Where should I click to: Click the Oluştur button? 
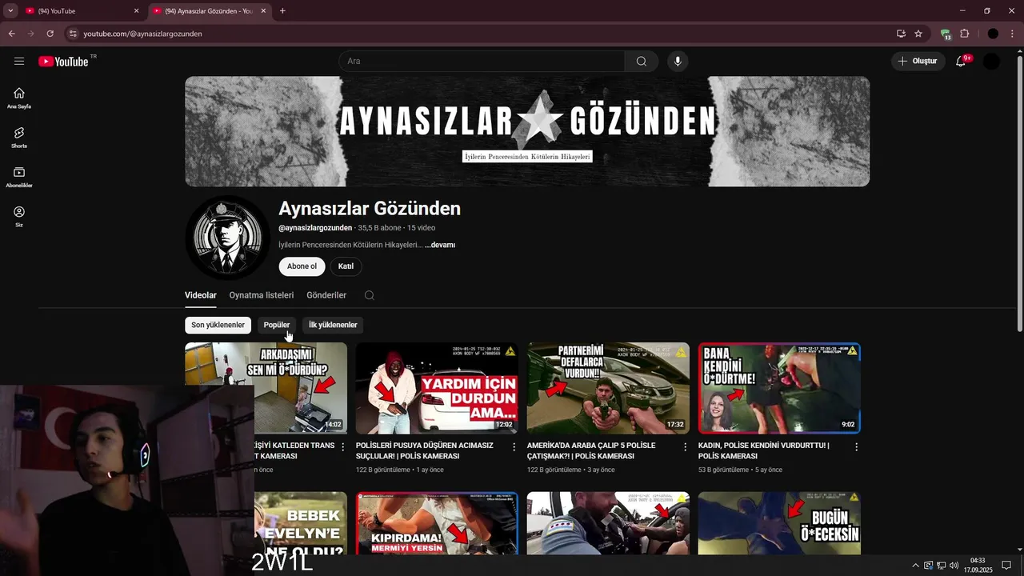[x=918, y=62]
